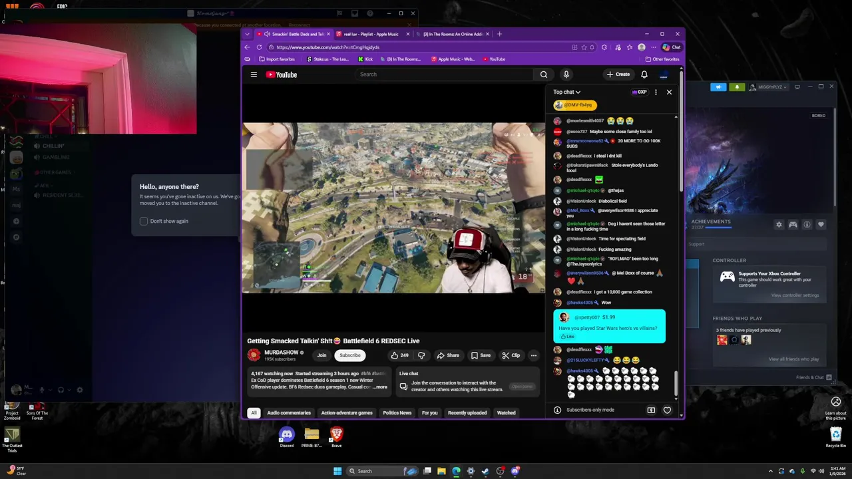Open Brave browser desktop shortcut

[336, 437]
